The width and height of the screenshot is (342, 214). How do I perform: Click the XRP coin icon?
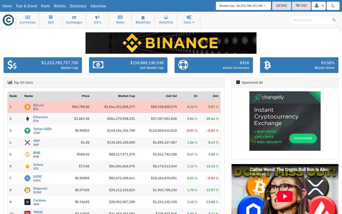pyautogui.click(x=27, y=143)
